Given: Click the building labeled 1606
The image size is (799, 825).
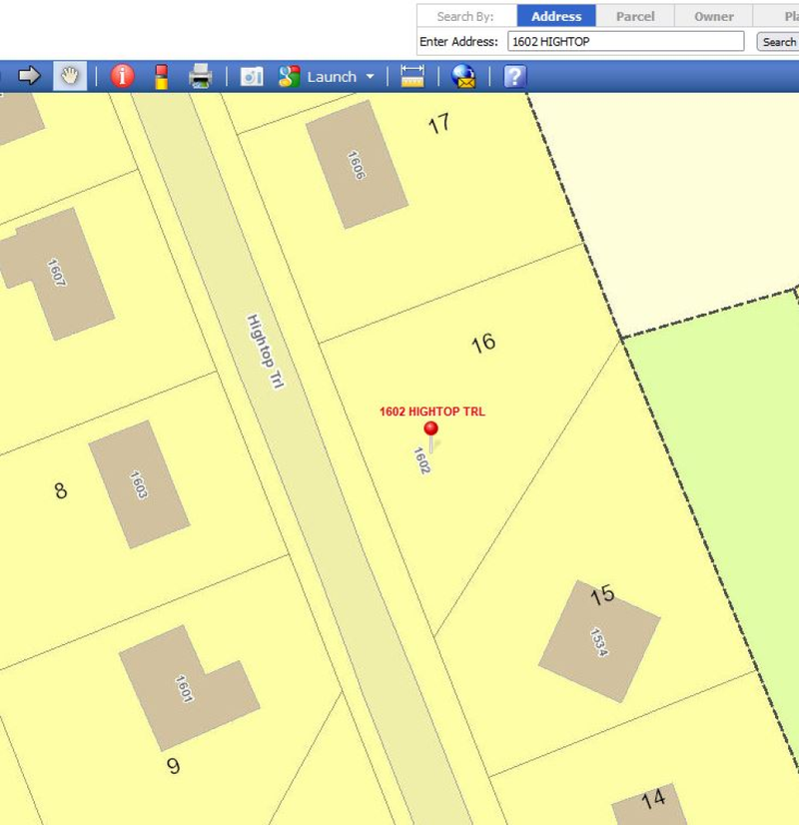Looking at the screenshot, I should pyautogui.click(x=357, y=165).
